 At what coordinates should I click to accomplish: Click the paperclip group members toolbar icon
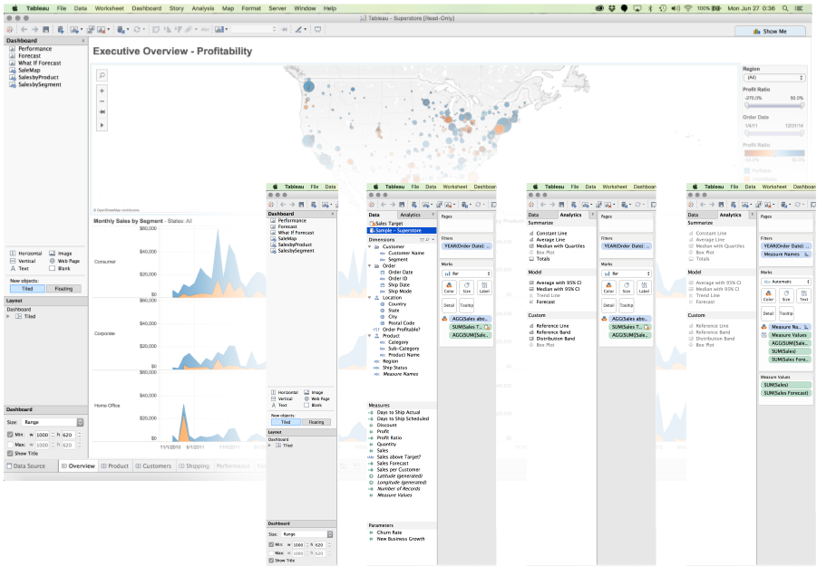189,30
